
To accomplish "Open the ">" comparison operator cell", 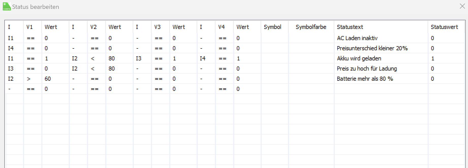I will pyautogui.click(x=29, y=79).
